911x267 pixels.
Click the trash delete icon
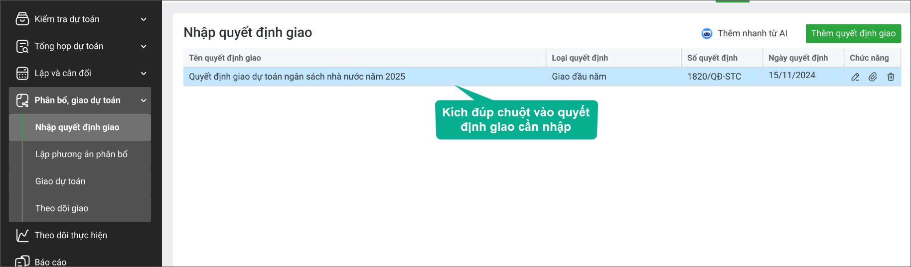tap(891, 77)
